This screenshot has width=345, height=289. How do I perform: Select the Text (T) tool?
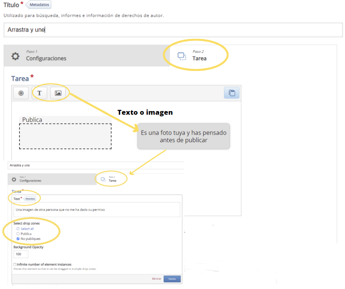click(x=39, y=93)
